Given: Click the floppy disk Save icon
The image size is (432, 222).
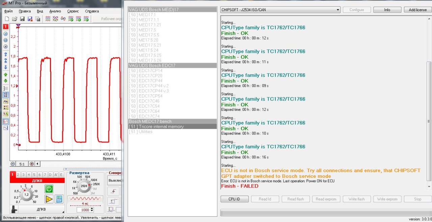Looking at the screenshot, I should [22, 19].
